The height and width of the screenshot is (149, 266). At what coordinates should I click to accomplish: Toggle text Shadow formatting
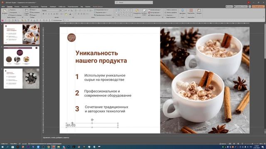[52, 14]
